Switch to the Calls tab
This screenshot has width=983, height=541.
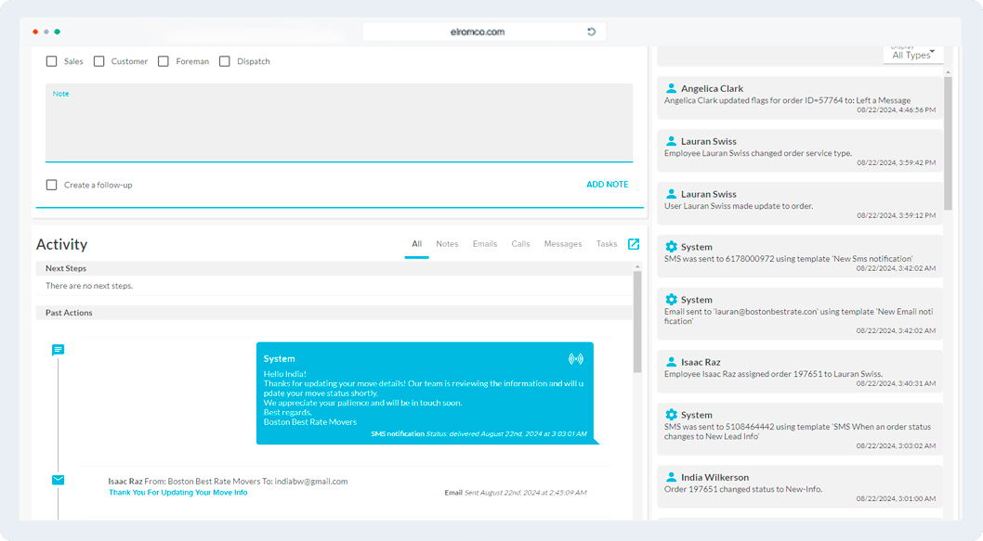[520, 244]
